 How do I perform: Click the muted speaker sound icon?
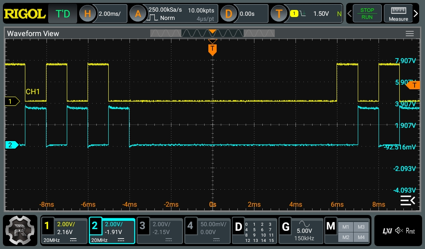399,231
